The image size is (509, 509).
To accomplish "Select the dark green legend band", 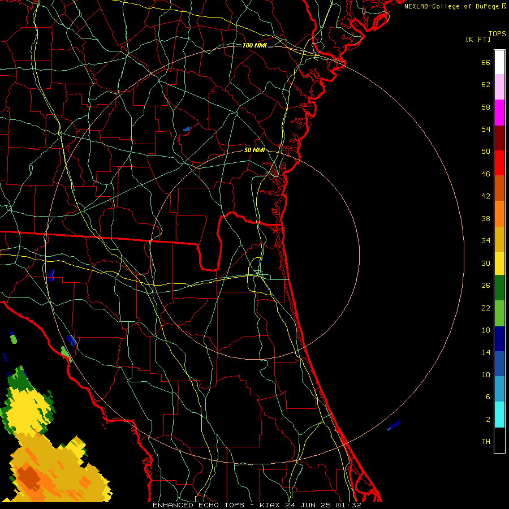I will [x=499, y=288].
